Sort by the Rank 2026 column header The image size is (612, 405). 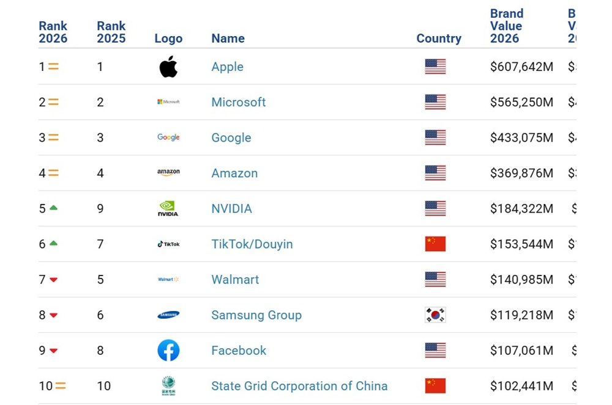coord(53,32)
